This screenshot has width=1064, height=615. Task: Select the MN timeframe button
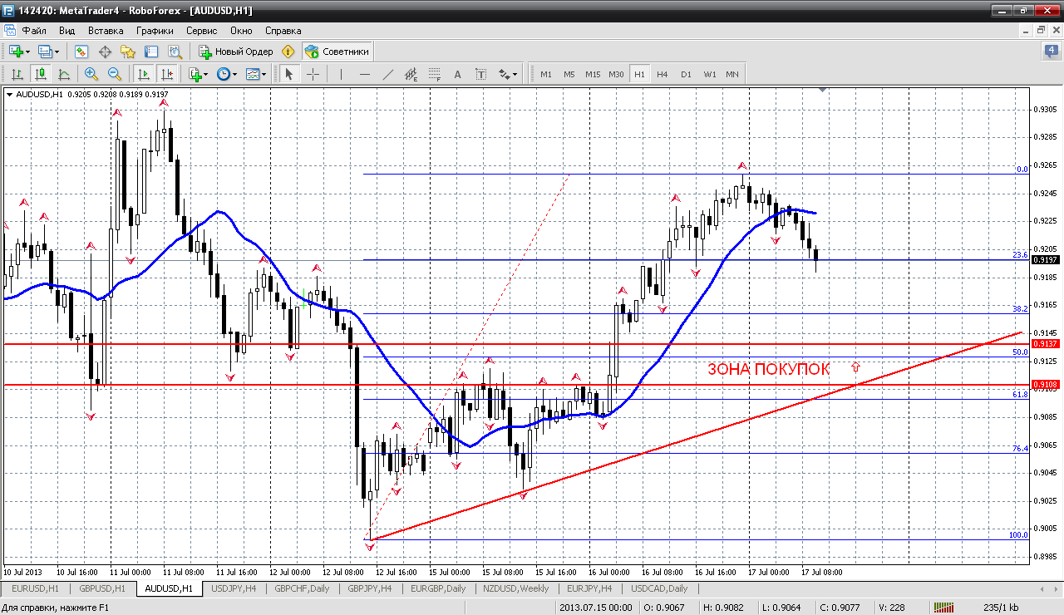click(x=732, y=74)
